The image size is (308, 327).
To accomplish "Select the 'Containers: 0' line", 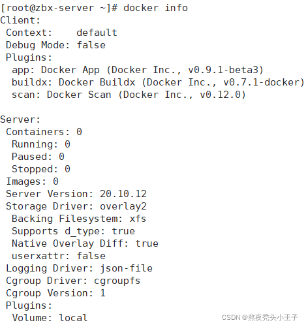I will coord(44,132).
